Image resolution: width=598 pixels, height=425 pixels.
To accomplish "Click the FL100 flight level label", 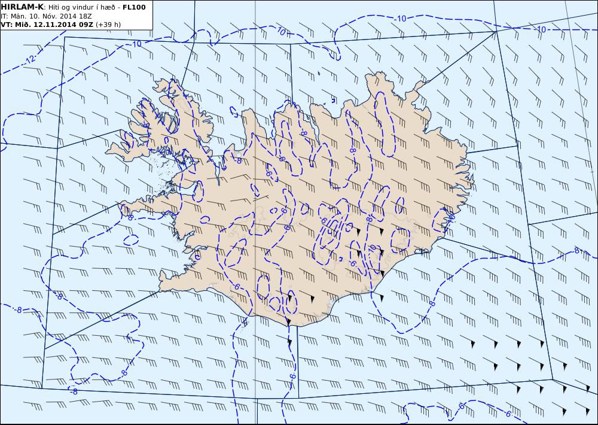I will pyautogui.click(x=134, y=7).
